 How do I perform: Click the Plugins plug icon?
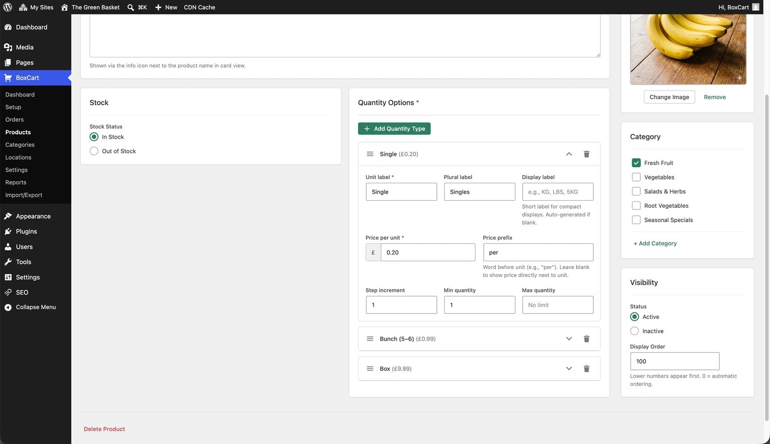(8, 231)
